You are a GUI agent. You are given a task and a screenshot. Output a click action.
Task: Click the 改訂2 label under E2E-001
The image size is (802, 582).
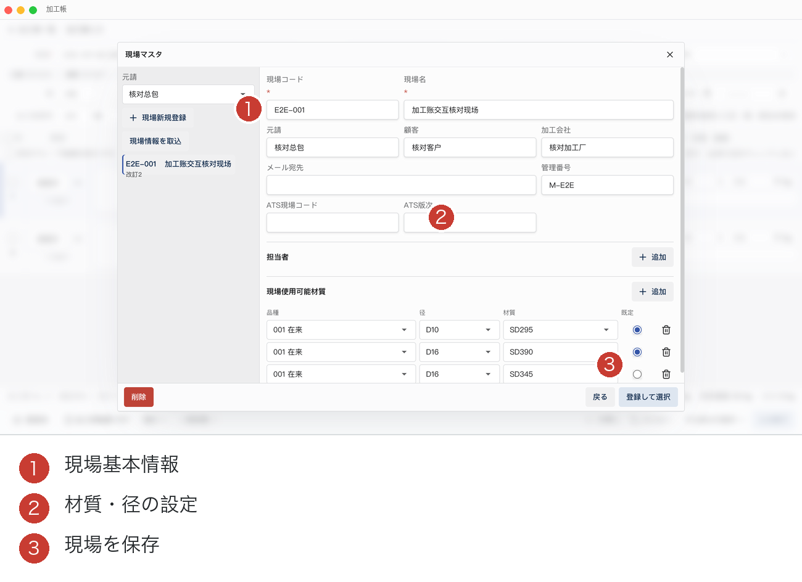point(134,174)
